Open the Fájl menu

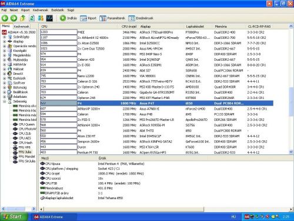click(4, 10)
